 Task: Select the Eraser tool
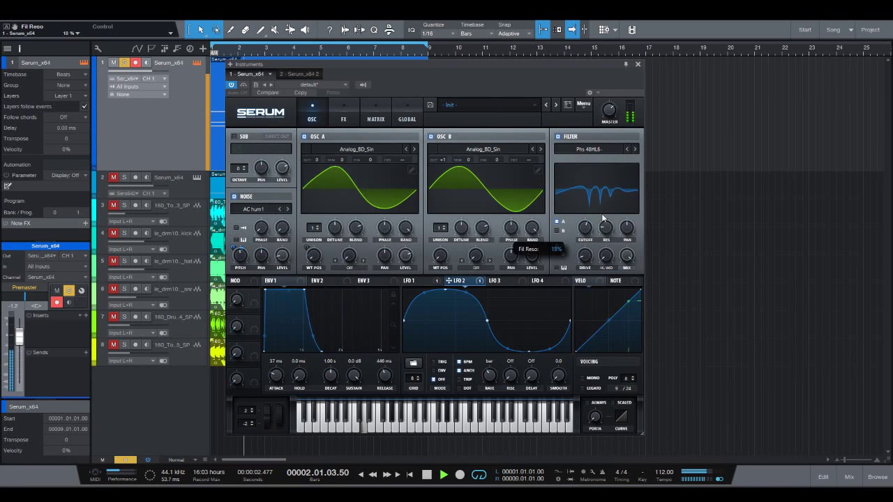(x=246, y=30)
